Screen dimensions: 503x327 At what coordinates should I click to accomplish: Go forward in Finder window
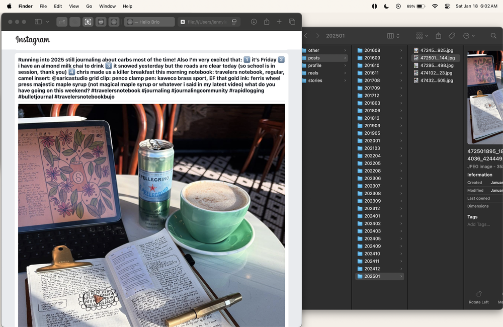[317, 36]
